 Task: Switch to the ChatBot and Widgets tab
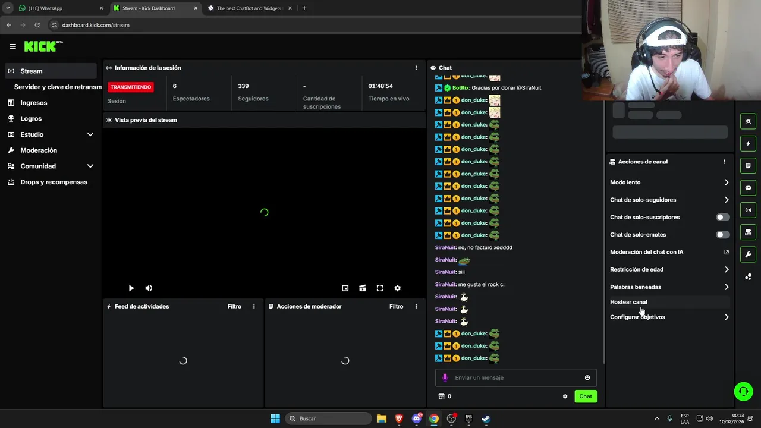coord(249,8)
